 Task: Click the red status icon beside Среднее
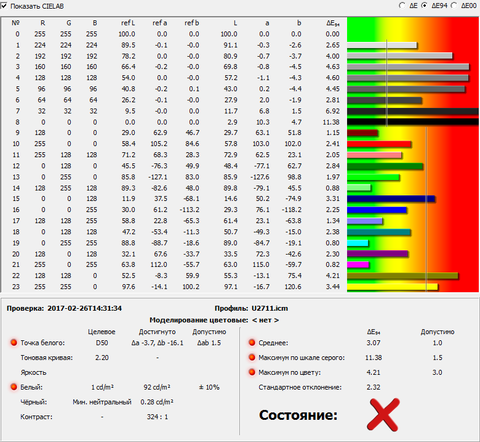[252, 343]
